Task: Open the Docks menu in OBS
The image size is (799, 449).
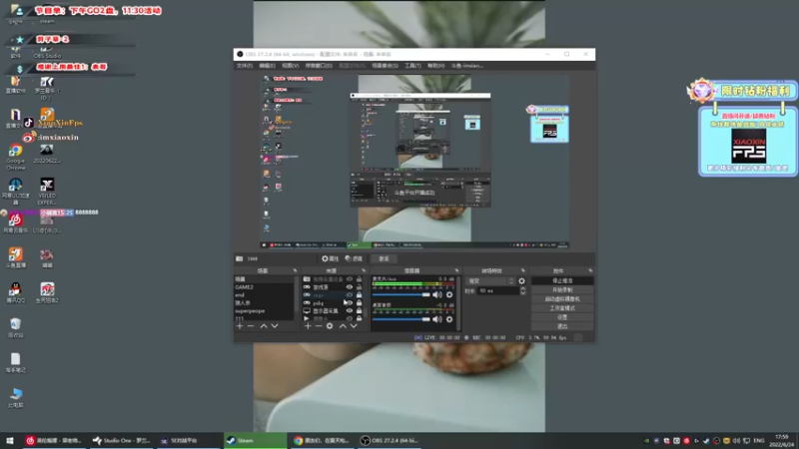Action: (319, 66)
